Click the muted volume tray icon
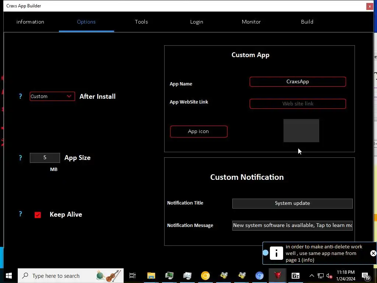This screenshot has width=377, height=283. tap(329, 276)
